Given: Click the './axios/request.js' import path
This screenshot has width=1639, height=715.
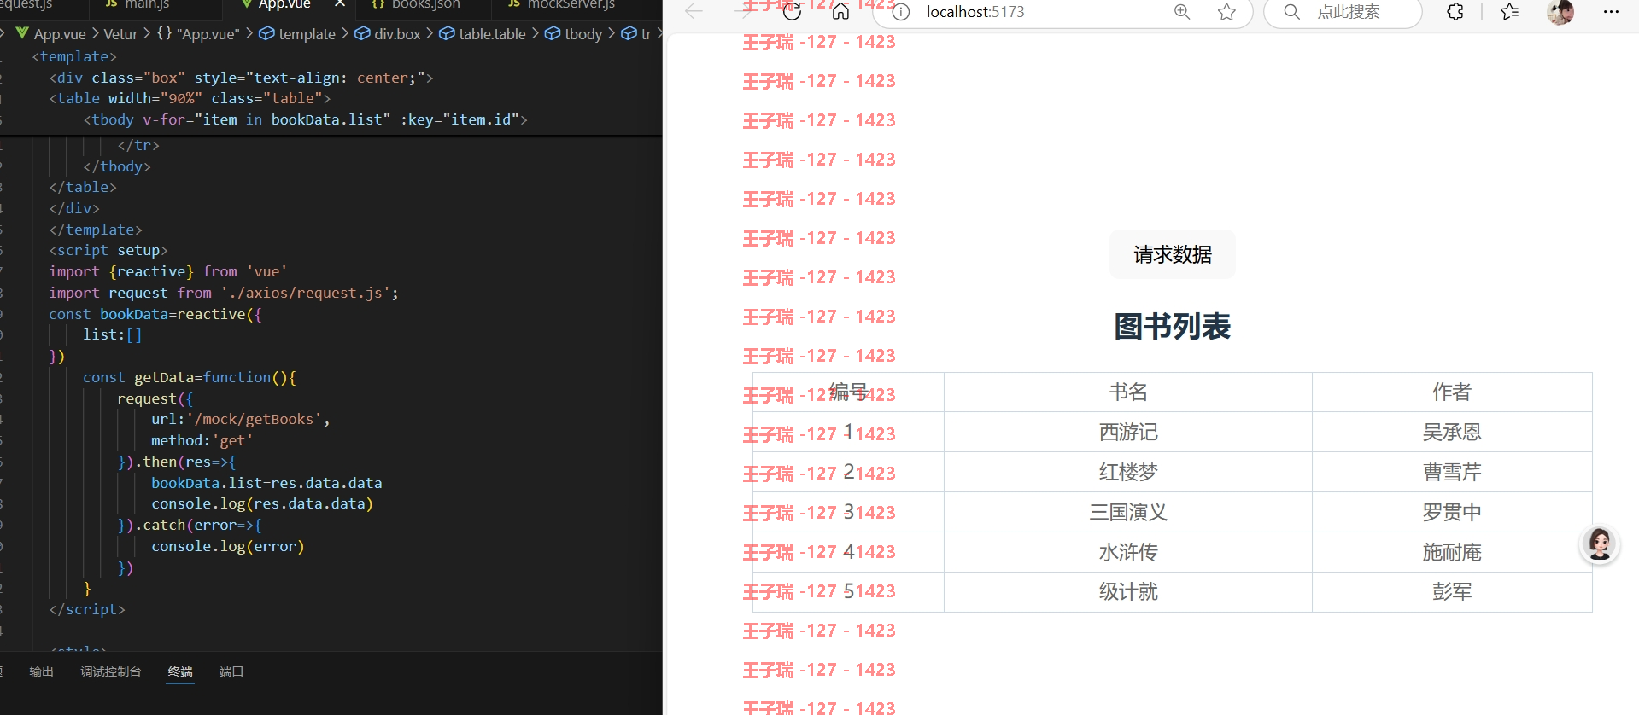Looking at the screenshot, I should [x=305, y=293].
